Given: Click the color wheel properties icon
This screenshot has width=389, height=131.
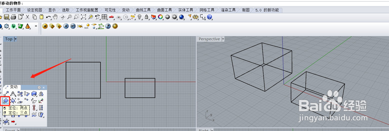Looking at the screenshot, I should (x=160, y=17).
